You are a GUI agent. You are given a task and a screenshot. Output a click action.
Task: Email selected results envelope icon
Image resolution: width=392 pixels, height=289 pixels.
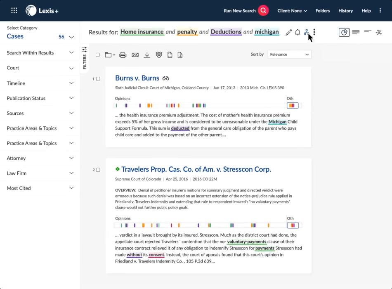(135, 55)
